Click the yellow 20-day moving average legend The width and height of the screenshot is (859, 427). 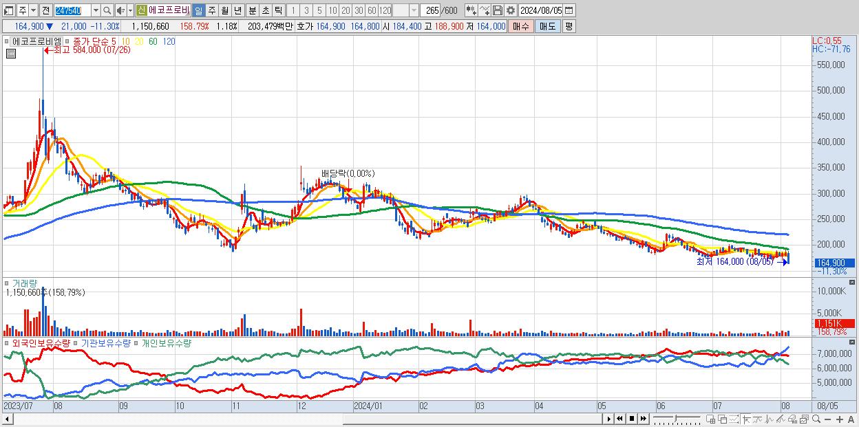(140, 41)
